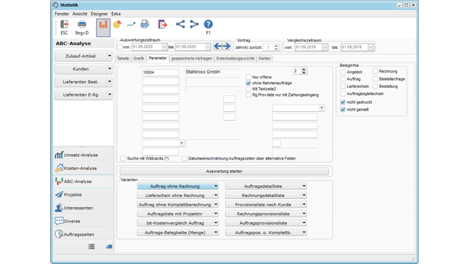Expand Lieferanten Best. dropdown arrow

(x=109, y=82)
